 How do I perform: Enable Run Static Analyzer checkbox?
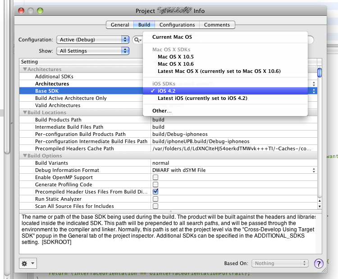pyautogui.click(x=155, y=199)
